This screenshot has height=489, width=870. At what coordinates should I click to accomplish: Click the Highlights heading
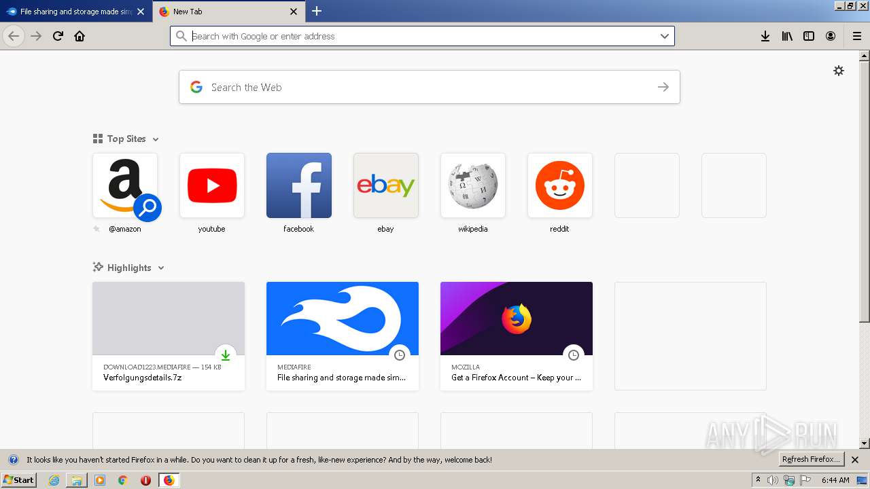129,268
